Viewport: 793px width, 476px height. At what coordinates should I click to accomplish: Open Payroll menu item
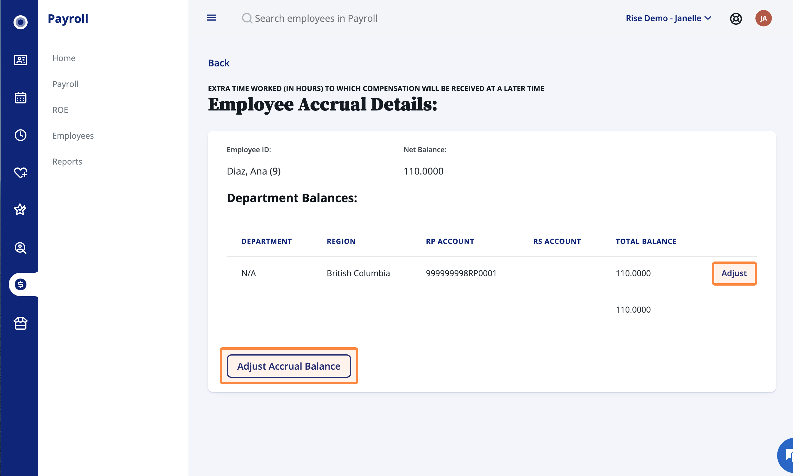tap(65, 84)
